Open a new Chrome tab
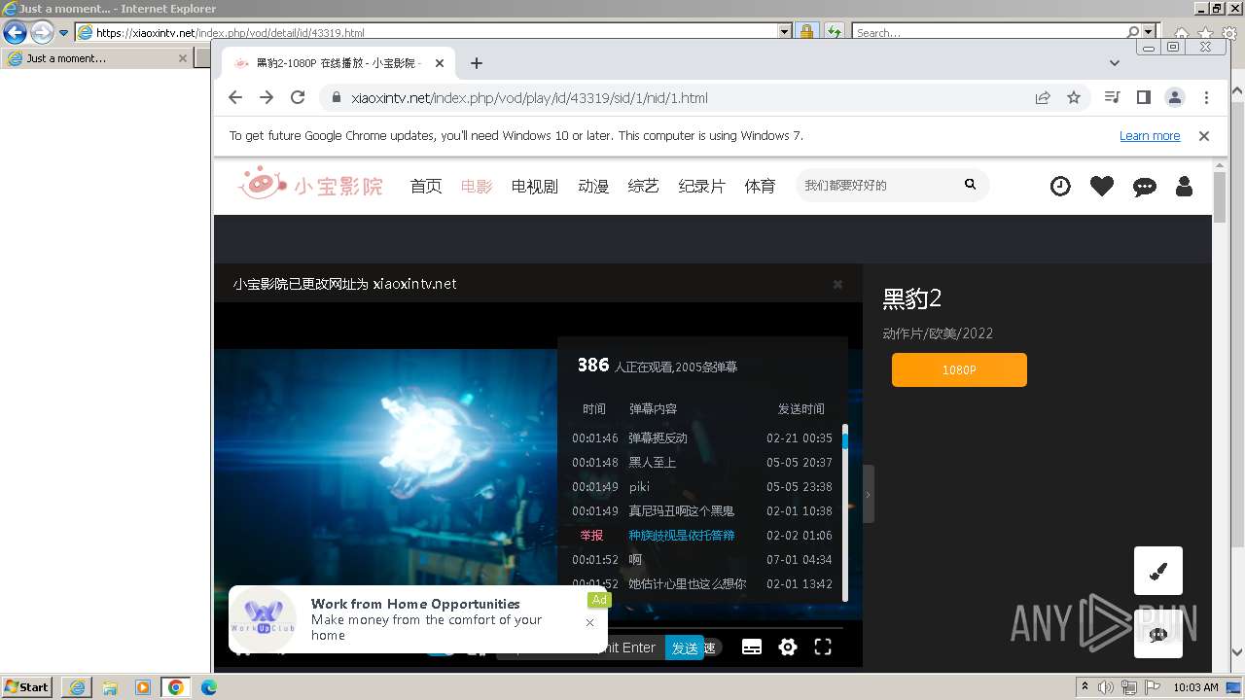The width and height of the screenshot is (1245, 700). pos(476,63)
